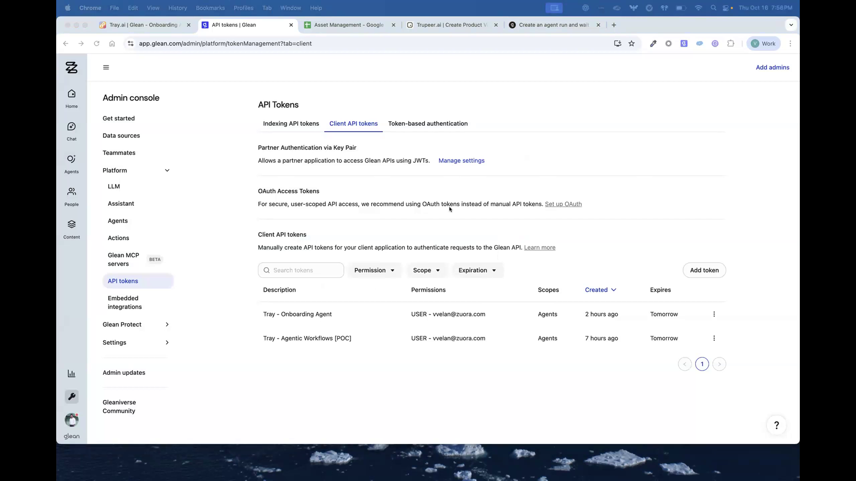Image resolution: width=856 pixels, height=481 pixels.
Task: Open Chrome extensions puzzle icon
Action: 731,43
